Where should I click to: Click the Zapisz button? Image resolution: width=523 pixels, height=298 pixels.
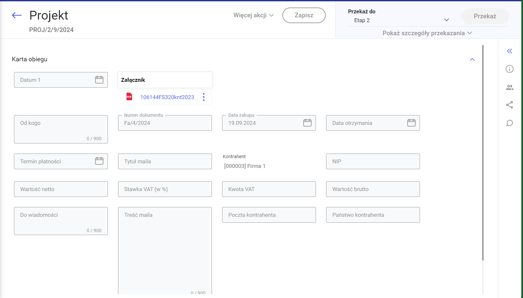[304, 15]
